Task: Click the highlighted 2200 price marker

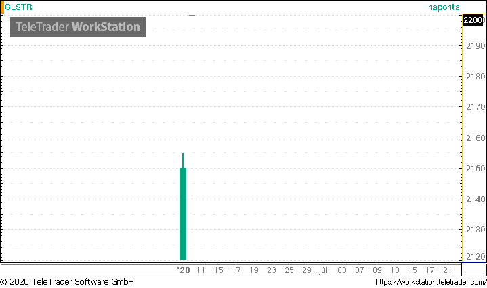Action: click(x=473, y=20)
